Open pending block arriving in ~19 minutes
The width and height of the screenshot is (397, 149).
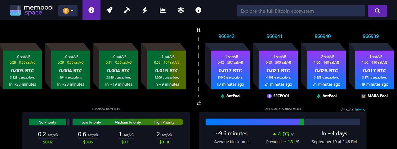click(x=118, y=70)
